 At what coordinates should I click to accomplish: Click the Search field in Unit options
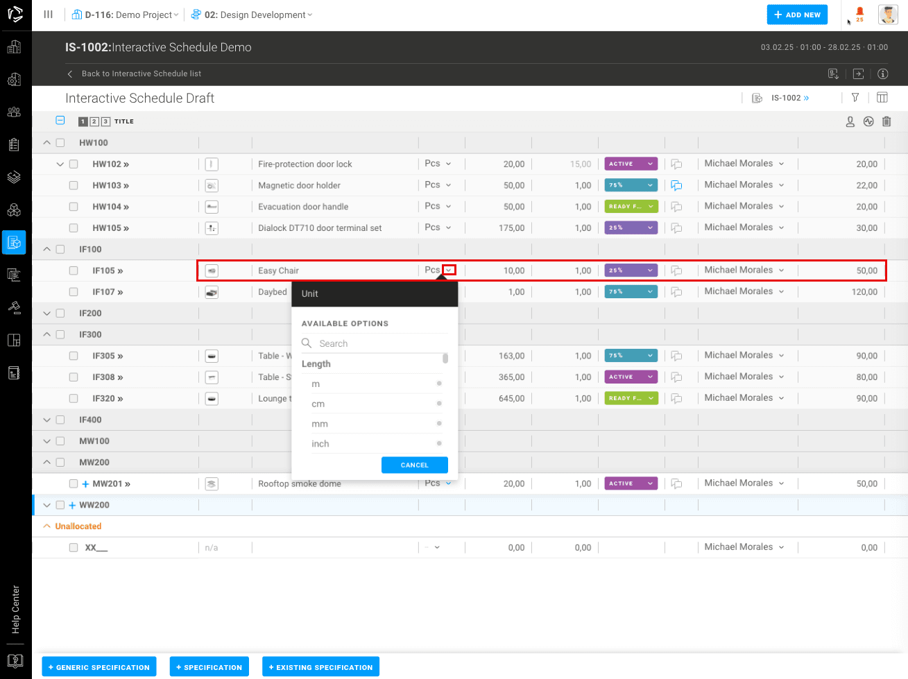click(x=375, y=343)
